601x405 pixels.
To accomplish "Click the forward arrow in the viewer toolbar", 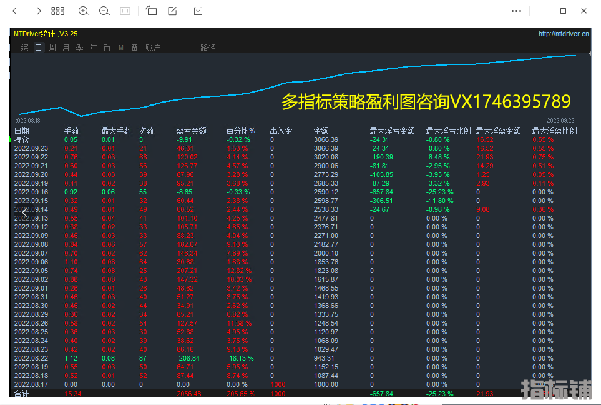I will 37,11.
